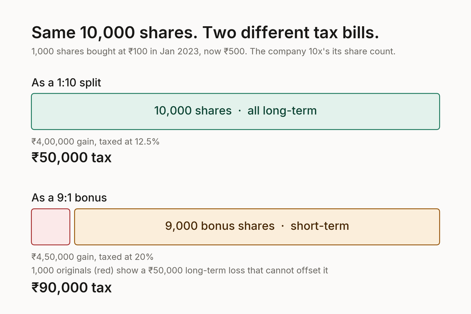Screen dimensions: 471x314
Task: Click the note about 1,000 originals long-term loss
Action: [180, 270]
